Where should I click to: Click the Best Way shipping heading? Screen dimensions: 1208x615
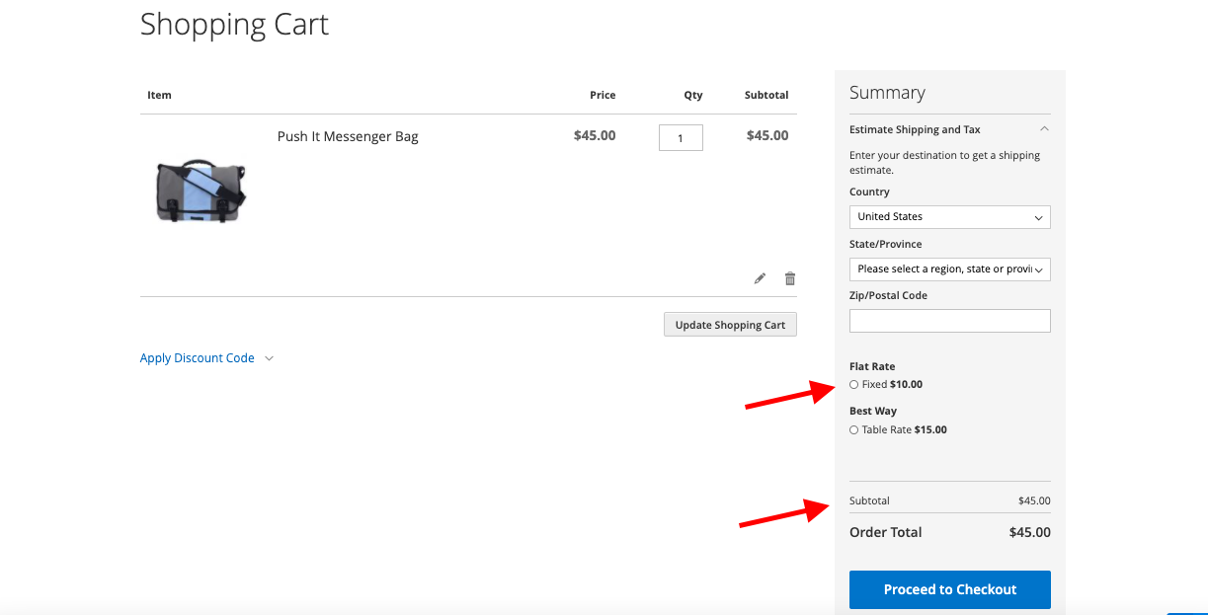(873, 411)
